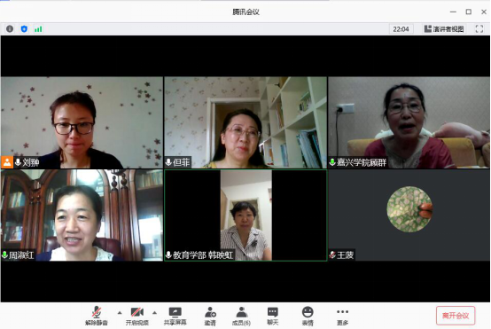
Task: Select the 教育学部 韩映虹 video tile
Action: 245,215
